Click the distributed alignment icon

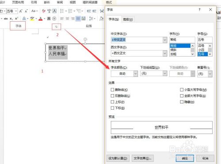(84, 19)
